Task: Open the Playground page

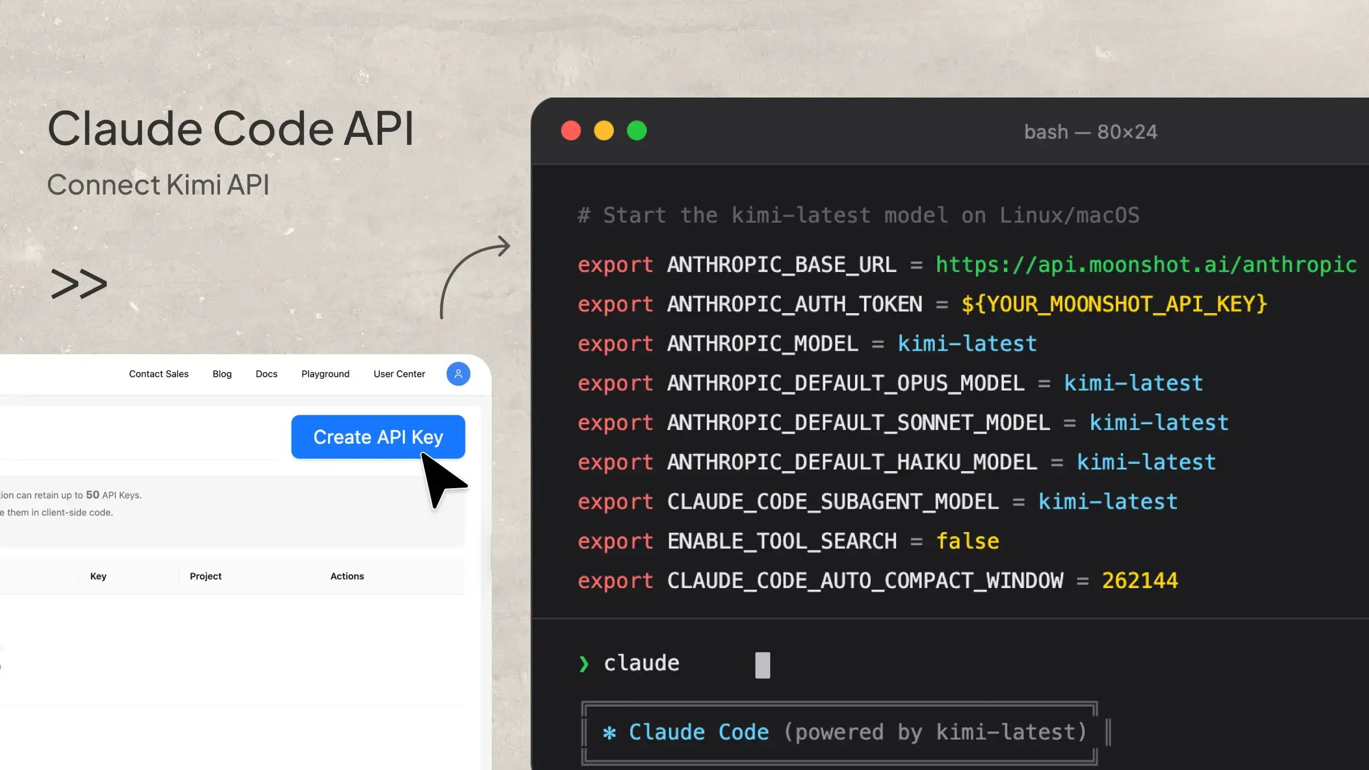Action: click(x=325, y=374)
